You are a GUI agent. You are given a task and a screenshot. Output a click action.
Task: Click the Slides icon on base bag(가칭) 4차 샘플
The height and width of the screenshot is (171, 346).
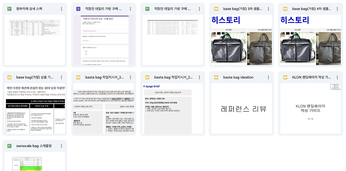[x=285, y=8]
